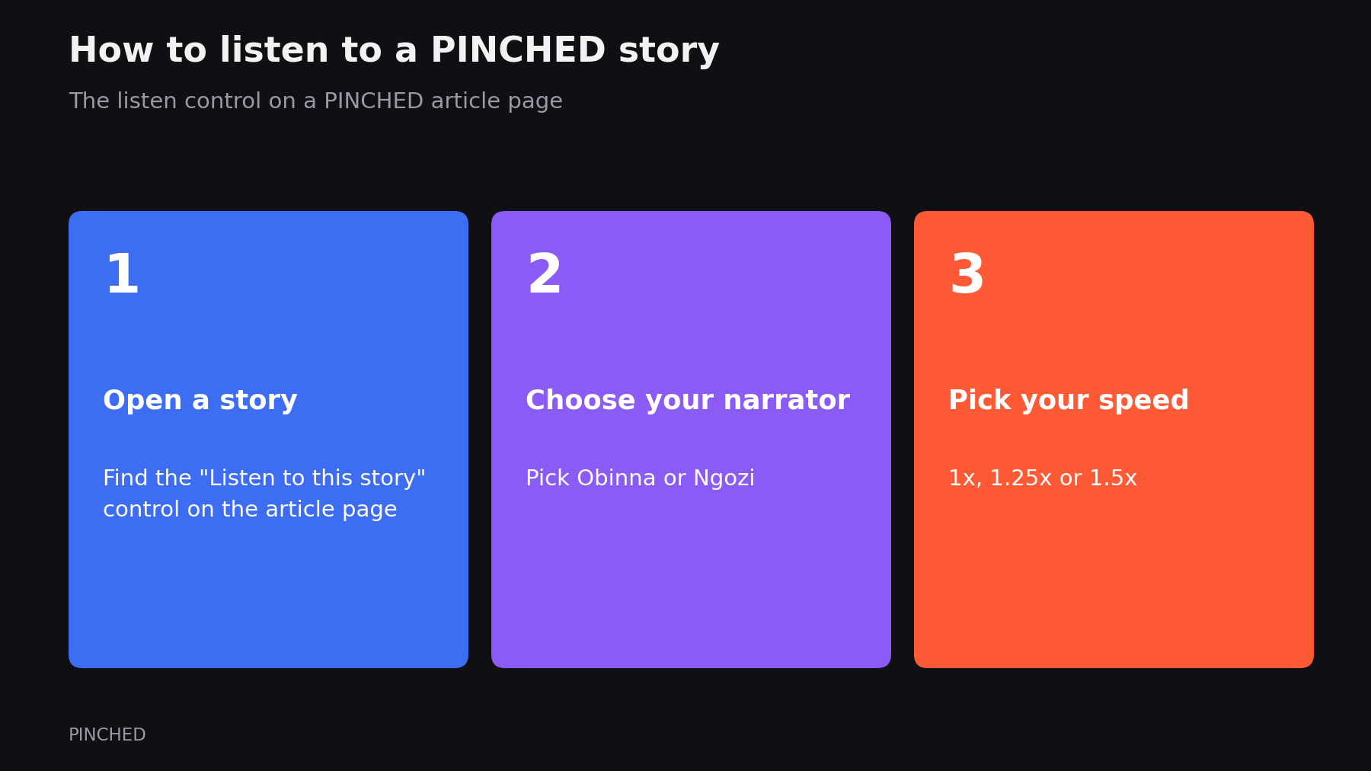Click the large number 1 on blue card

(x=123, y=275)
